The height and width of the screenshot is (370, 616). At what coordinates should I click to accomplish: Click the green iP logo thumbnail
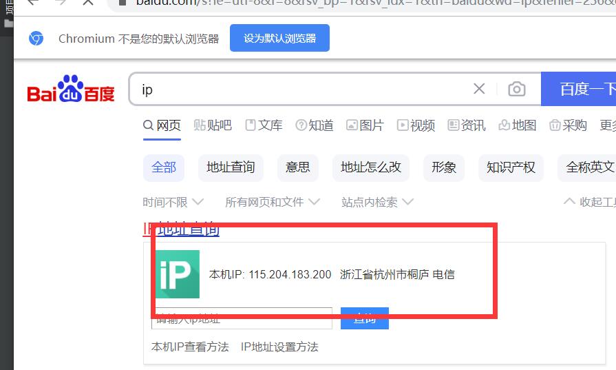[178, 274]
